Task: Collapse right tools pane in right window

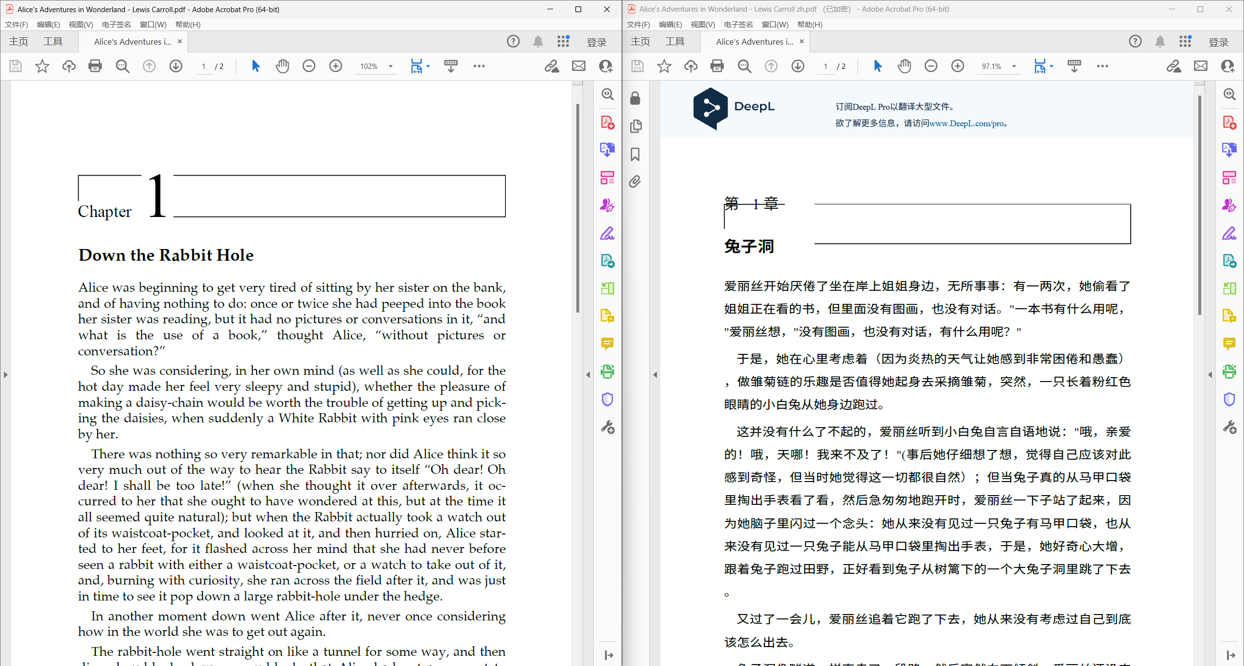Action: click(x=1210, y=375)
